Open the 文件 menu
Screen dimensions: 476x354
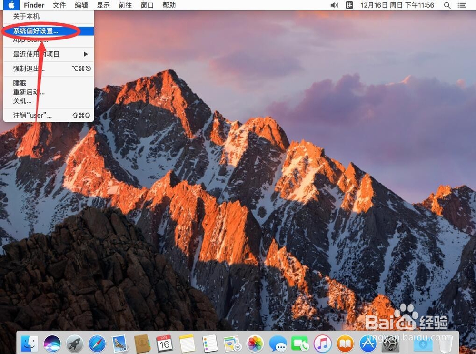coord(59,5)
